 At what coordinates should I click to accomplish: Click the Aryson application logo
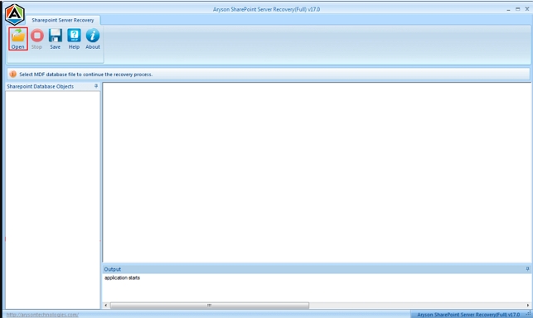pyautogui.click(x=15, y=14)
